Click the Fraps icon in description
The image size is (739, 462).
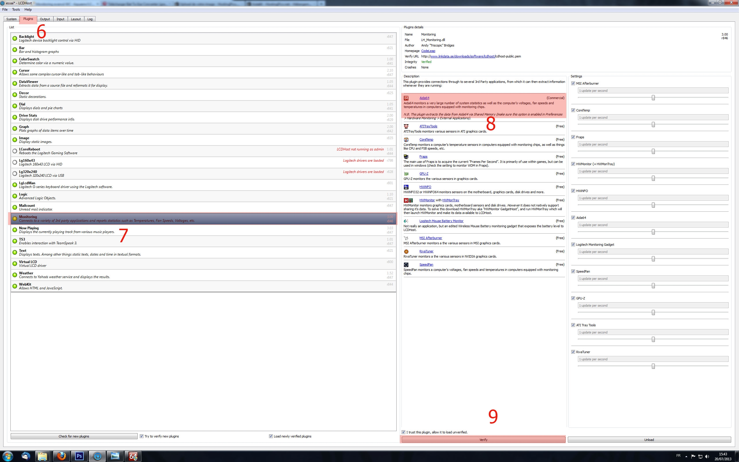click(406, 157)
